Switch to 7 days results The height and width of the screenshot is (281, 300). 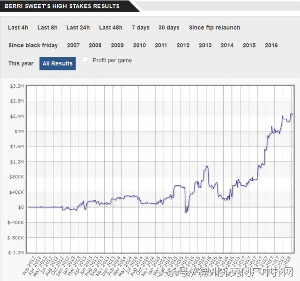coord(141,28)
